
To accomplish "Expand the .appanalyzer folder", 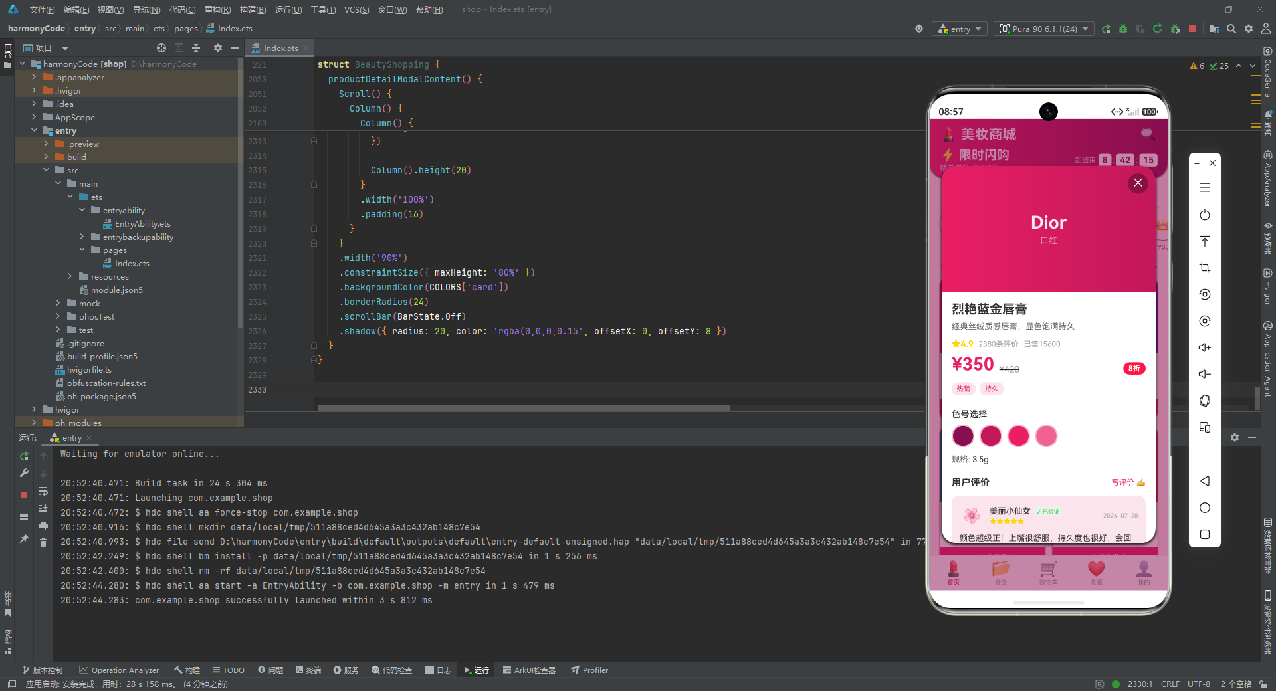I will point(34,77).
